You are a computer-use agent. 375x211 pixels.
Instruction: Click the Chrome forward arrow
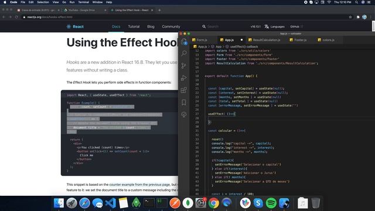point(10,17)
